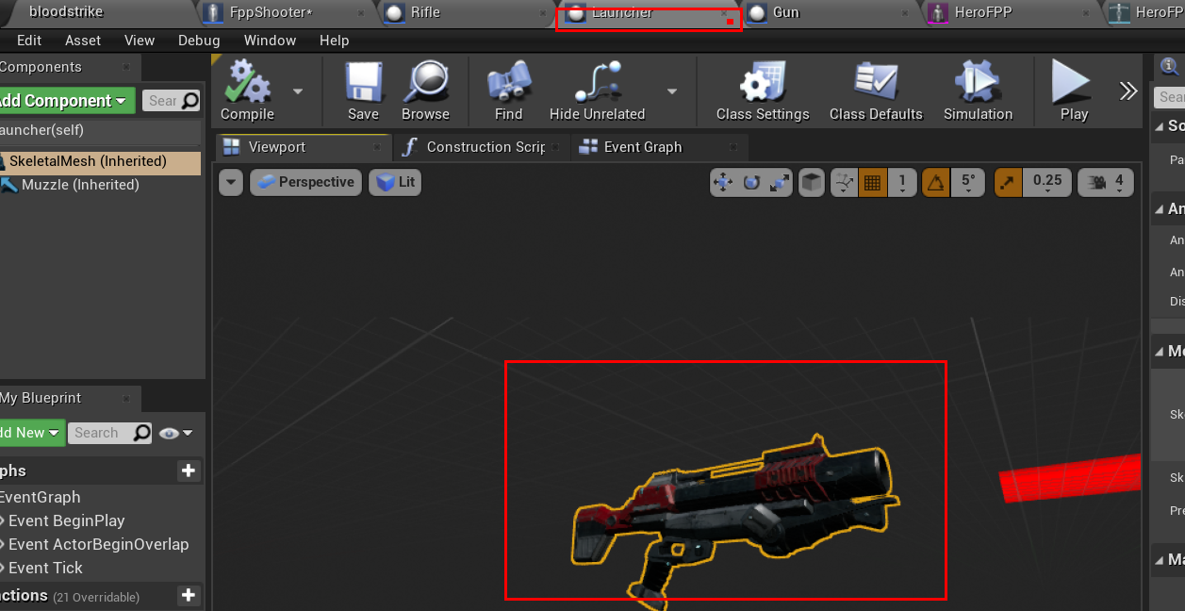Open grid snap size value 1
This screenshot has height=611, width=1185.
901,182
